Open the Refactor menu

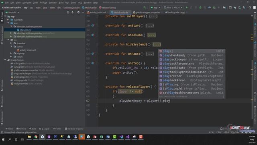coord(53,3)
